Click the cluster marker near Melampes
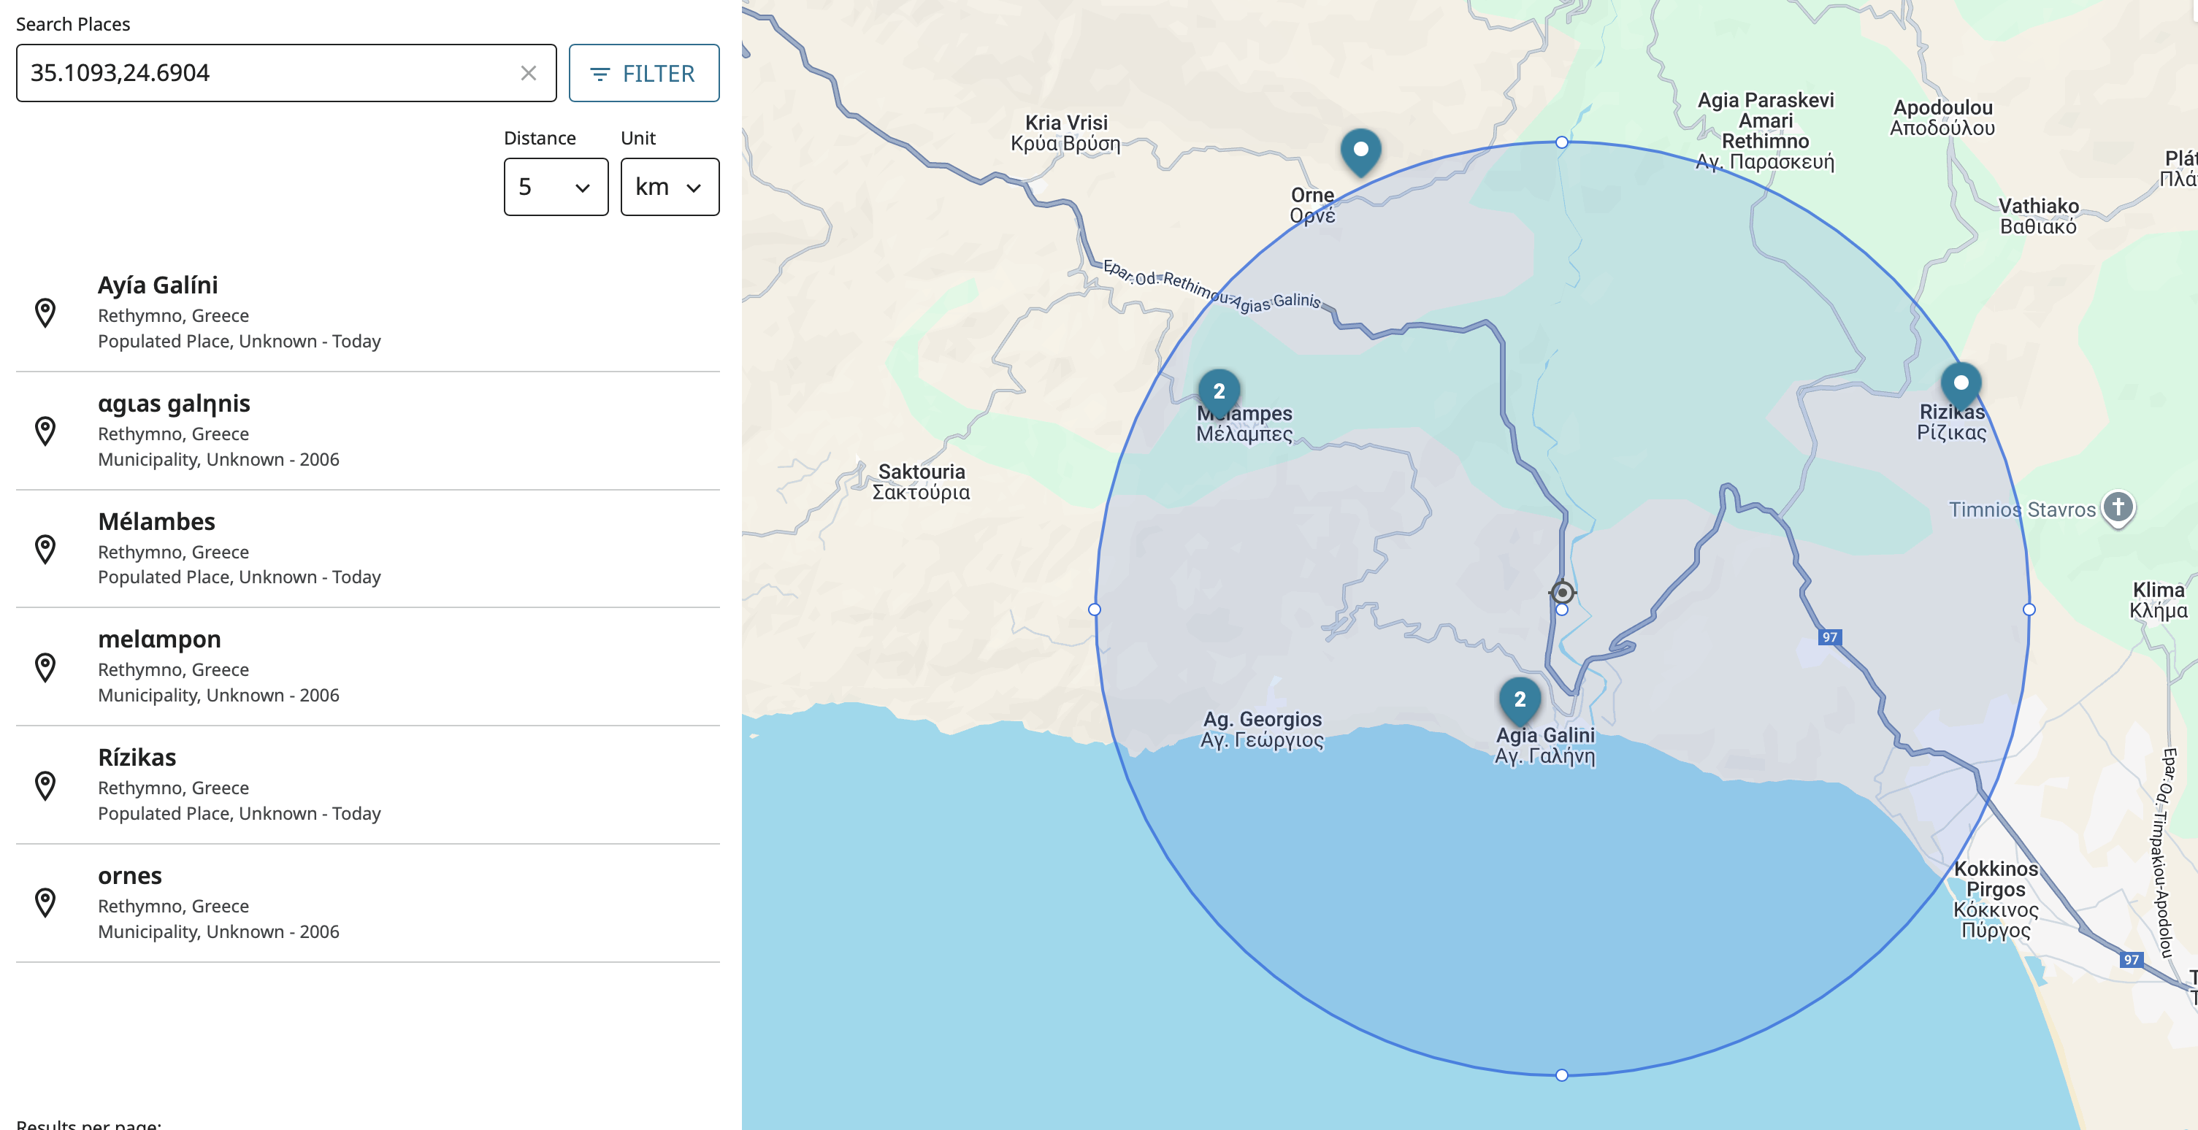Image resolution: width=2198 pixels, height=1130 pixels. 1219,391
